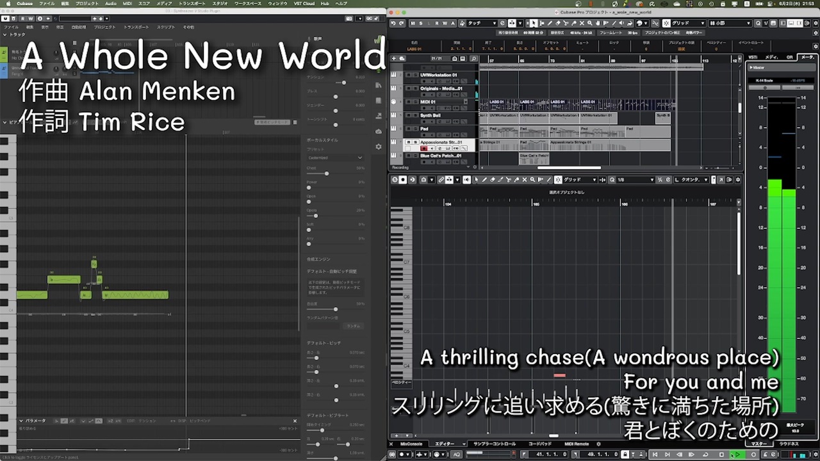Select the Split scissors tool in project toolbar
The width and height of the screenshot is (820, 461).
pos(565,23)
